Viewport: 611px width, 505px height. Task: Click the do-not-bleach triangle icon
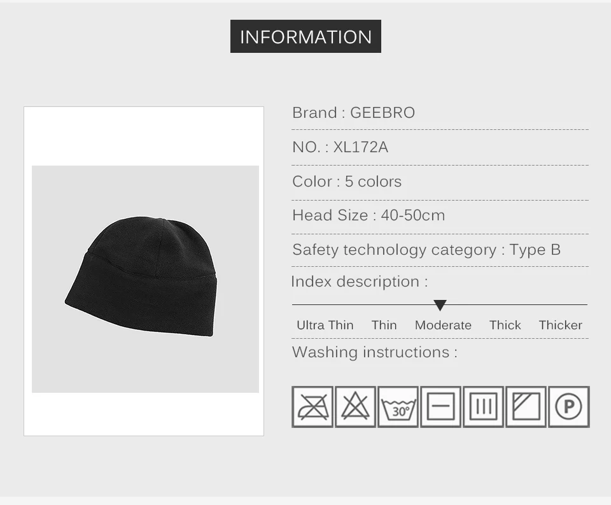point(355,407)
